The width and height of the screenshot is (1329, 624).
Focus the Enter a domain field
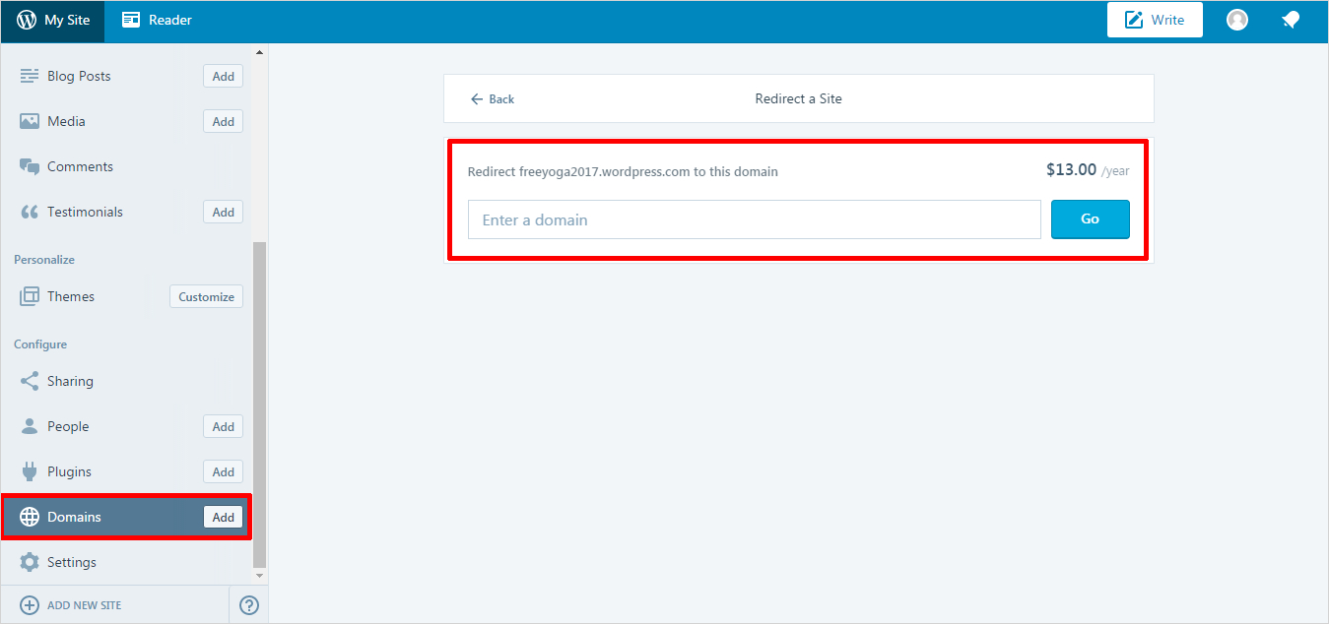point(754,219)
